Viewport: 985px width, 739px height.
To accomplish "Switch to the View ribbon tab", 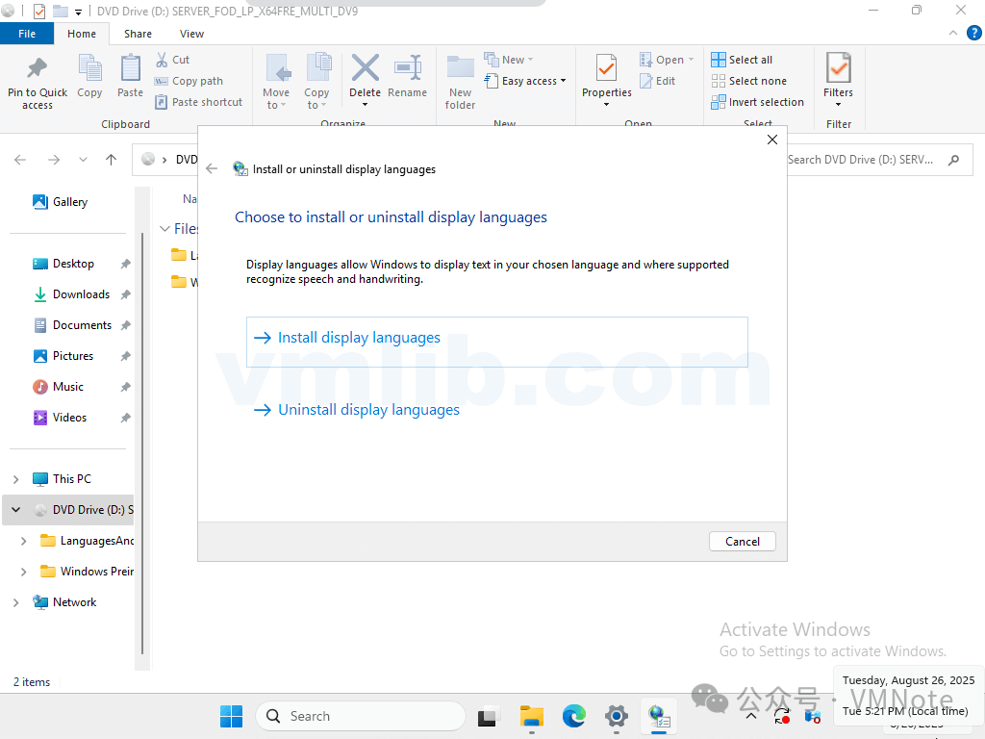I will (x=191, y=34).
